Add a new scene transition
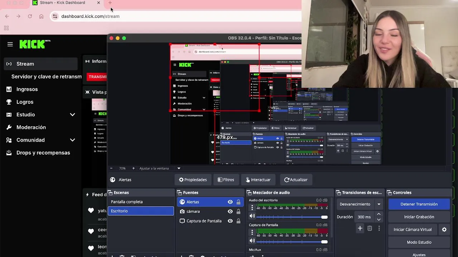 [360, 228]
